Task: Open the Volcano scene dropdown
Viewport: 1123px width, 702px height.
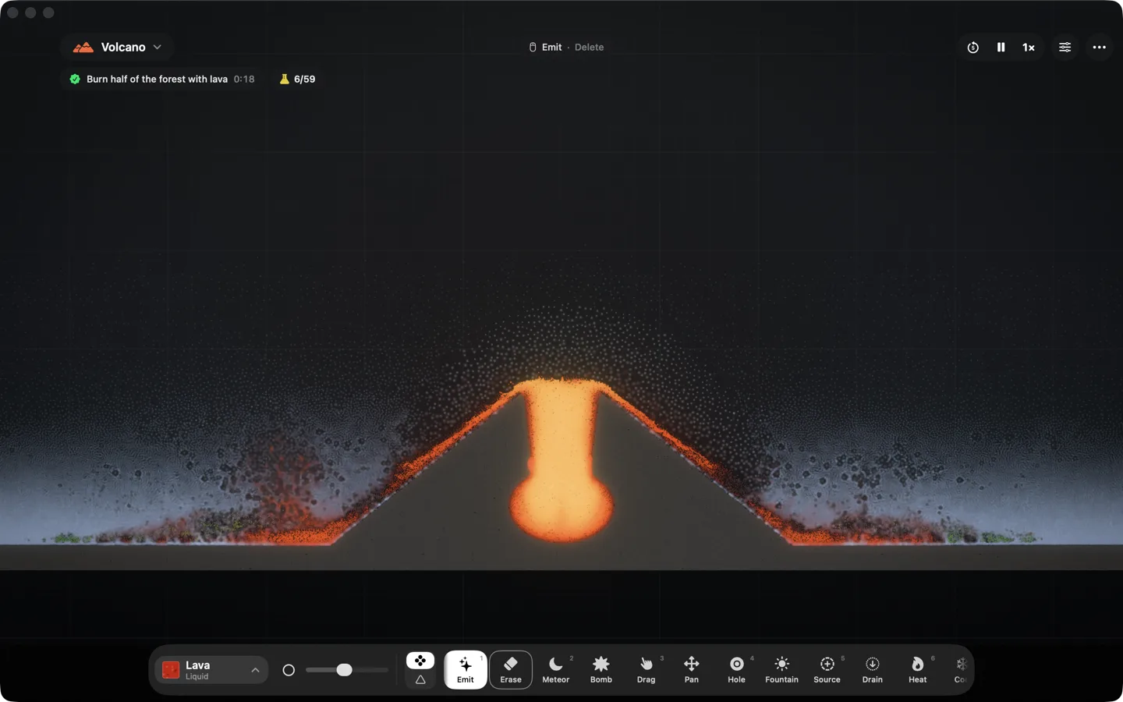Action: pyautogui.click(x=117, y=48)
